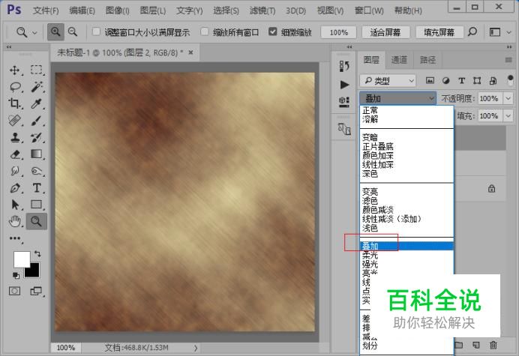Select the Blur tool

coord(14,171)
